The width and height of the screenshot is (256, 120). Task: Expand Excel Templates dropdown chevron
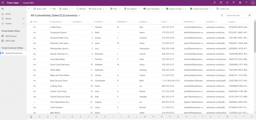162,9
